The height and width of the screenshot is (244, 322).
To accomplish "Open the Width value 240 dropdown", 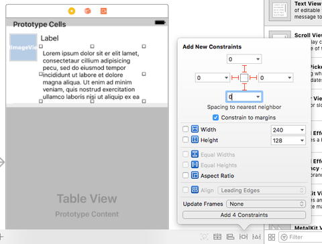I will 302,130.
